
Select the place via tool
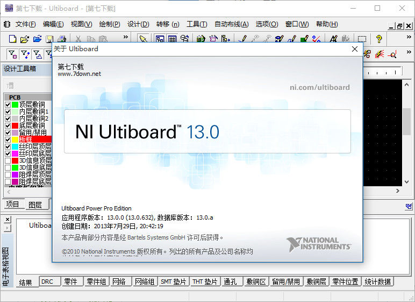point(280,39)
